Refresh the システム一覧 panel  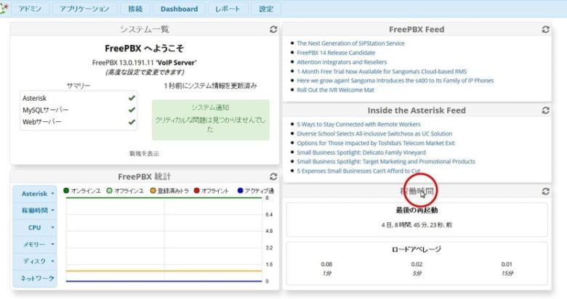click(273, 29)
